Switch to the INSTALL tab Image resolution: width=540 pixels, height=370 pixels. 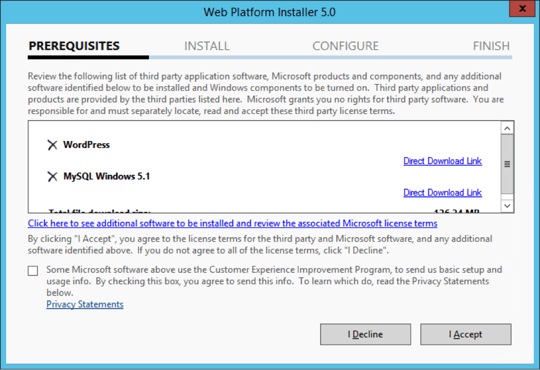207,46
